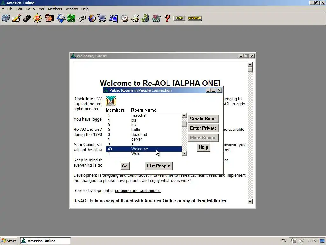The width and height of the screenshot is (326, 245).
Task: Click room list scrollbar down arrow
Action: [x=184, y=153]
